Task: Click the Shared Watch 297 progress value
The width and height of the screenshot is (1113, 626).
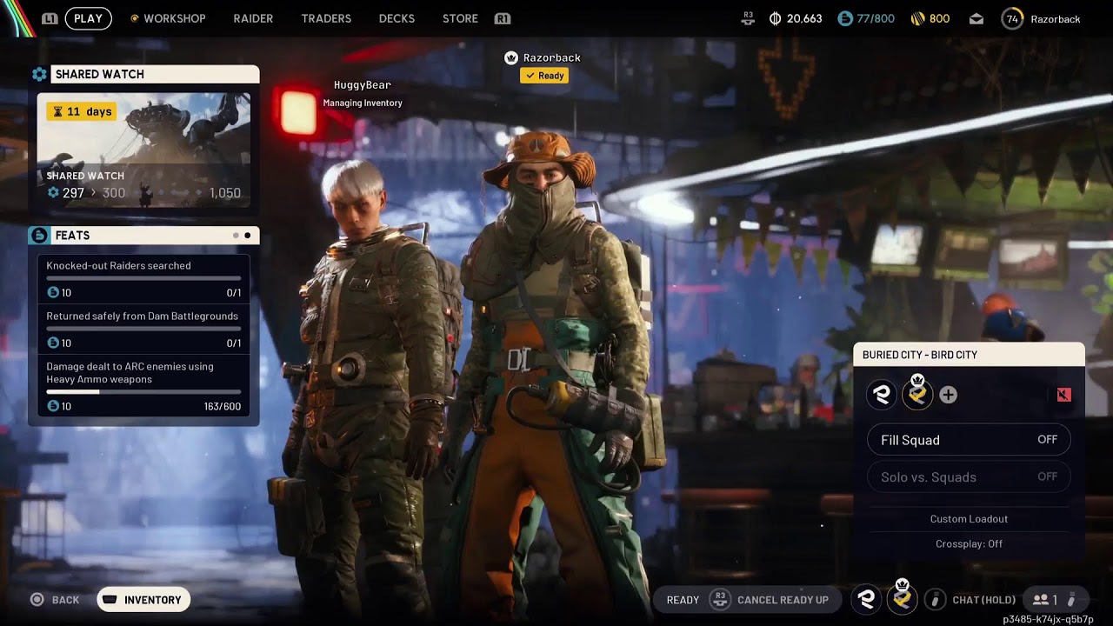Action: (x=73, y=193)
